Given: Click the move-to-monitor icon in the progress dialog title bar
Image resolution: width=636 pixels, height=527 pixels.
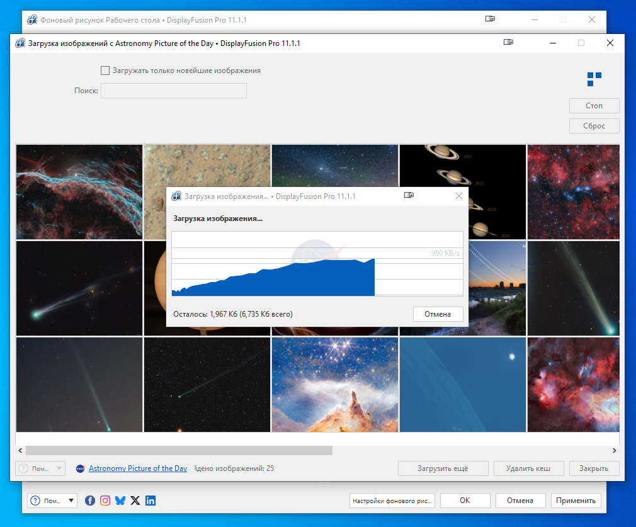Looking at the screenshot, I should [x=409, y=196].
